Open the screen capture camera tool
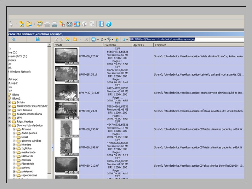 [x=69, y=24]
